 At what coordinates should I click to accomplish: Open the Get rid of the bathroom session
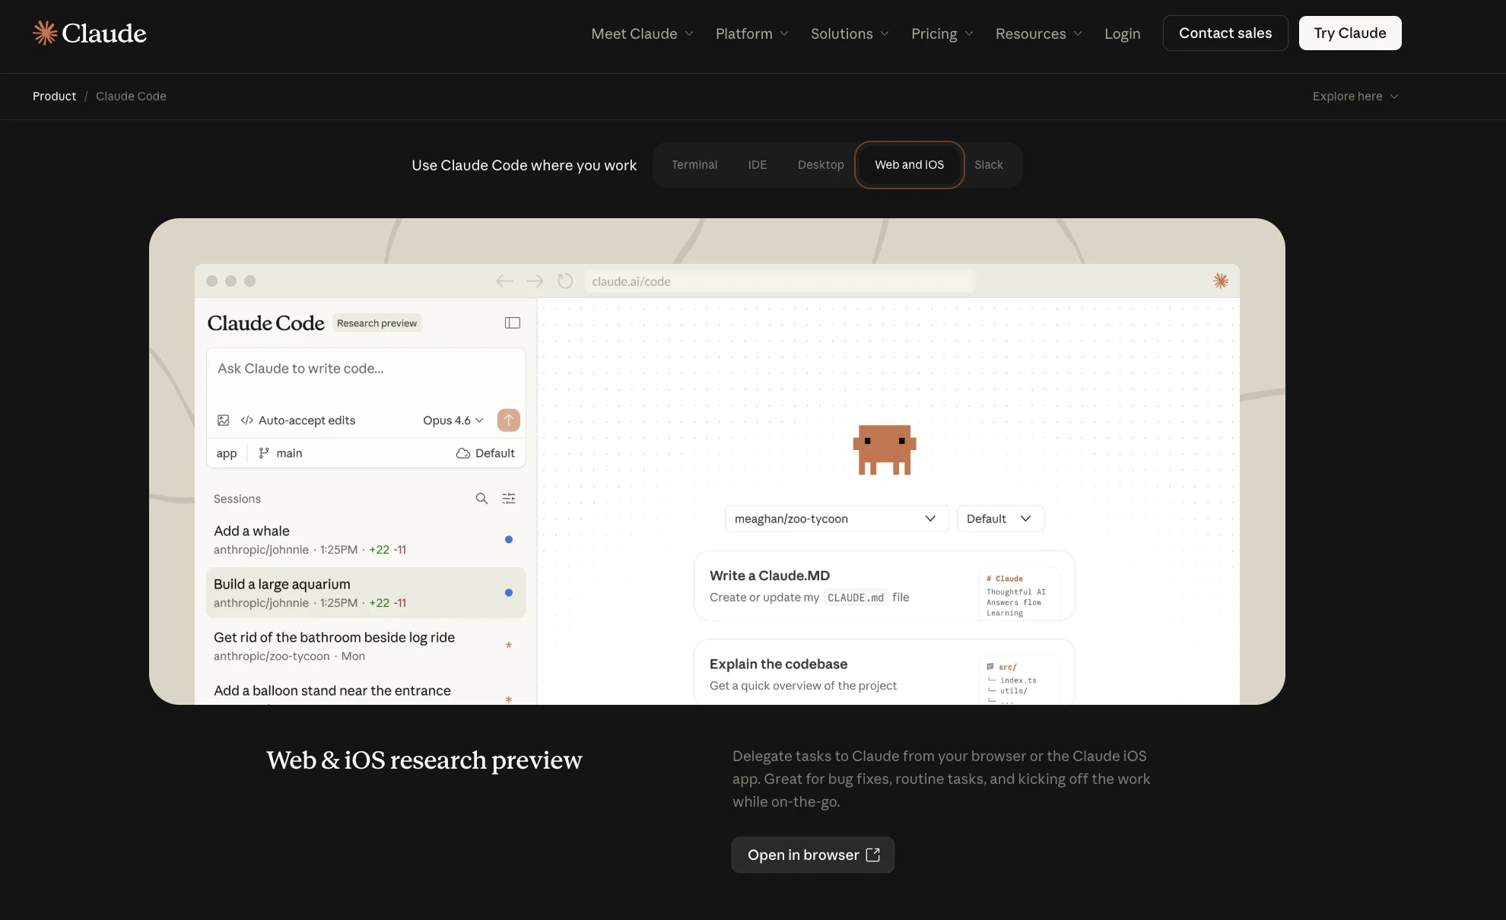pyautogui.click(x=366, y=646)
